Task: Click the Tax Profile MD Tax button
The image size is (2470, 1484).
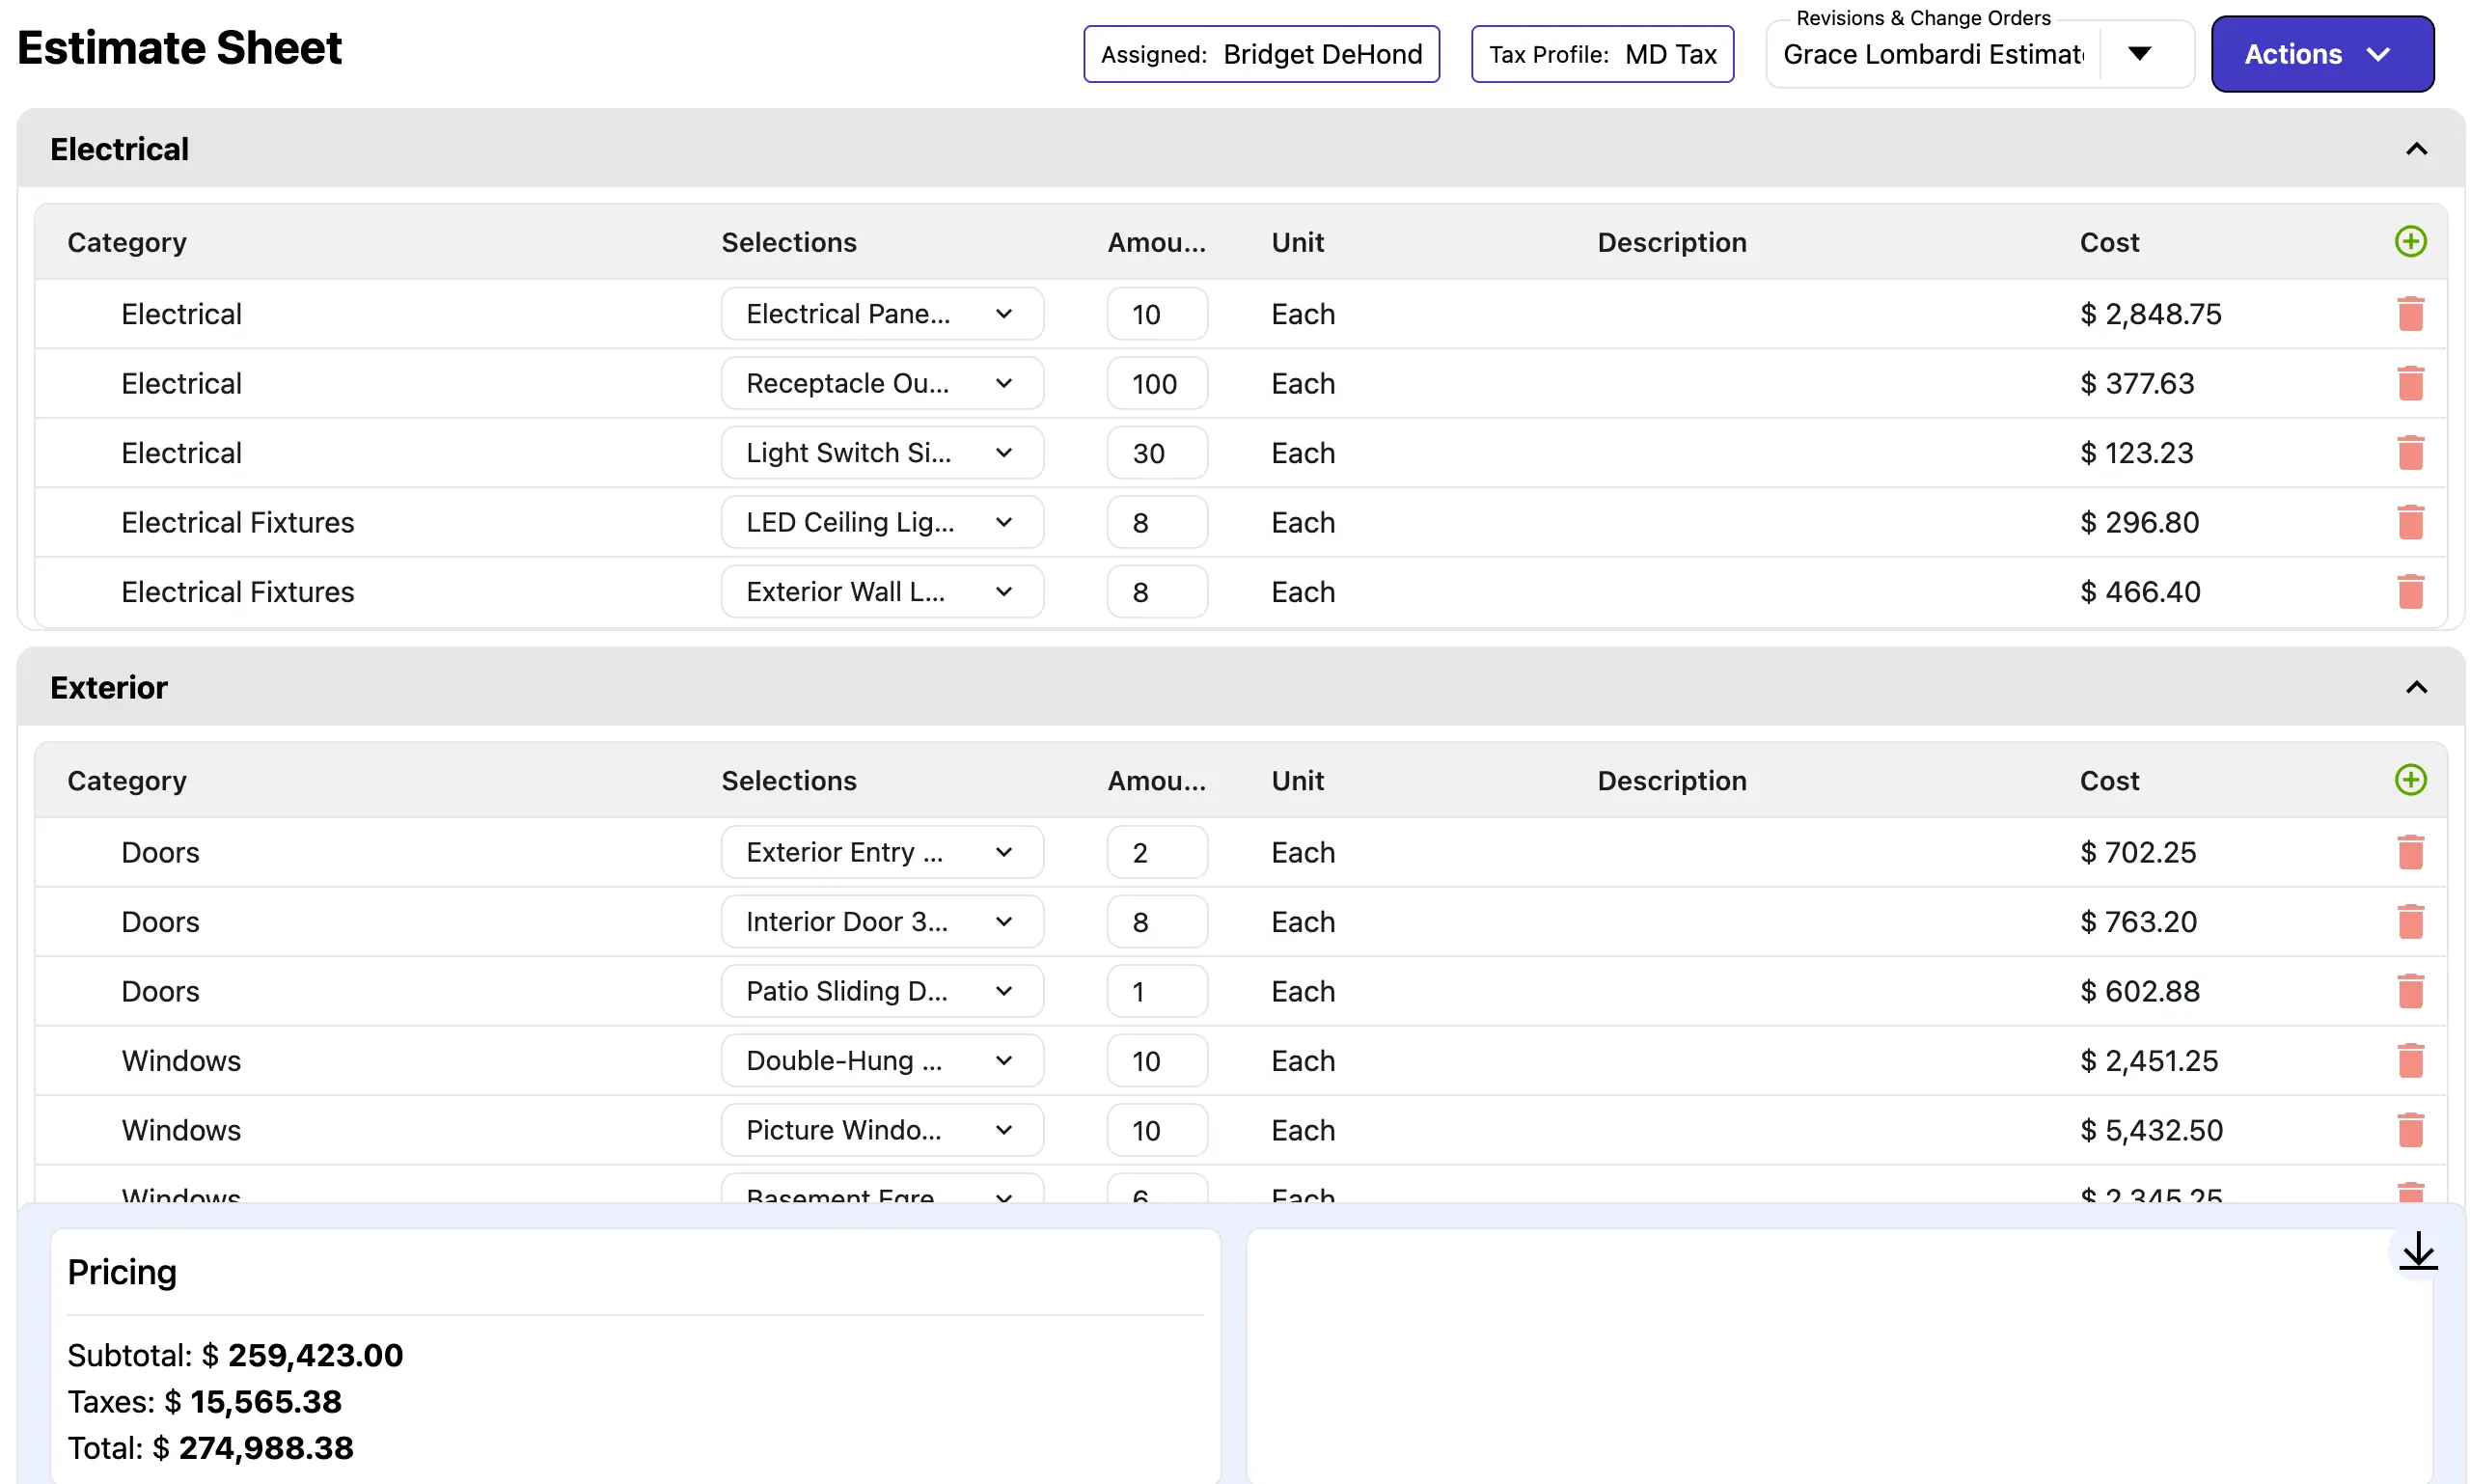Action: tap(1601, 54)
